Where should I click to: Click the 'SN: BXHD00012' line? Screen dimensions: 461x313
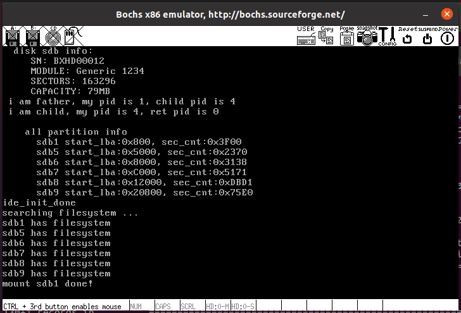(67, 61)
